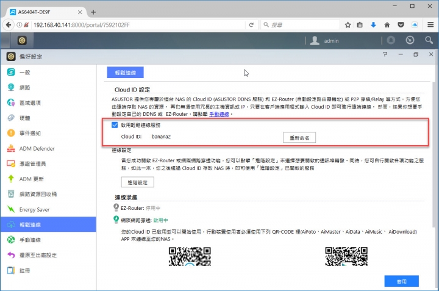Viewport: 439px width, 291px height.
Task: Click the gray bulb next to EZ-Router
Action: tap(116, 207)
